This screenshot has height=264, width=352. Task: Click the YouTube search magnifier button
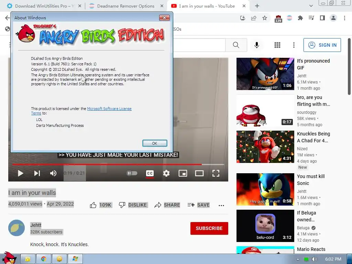pos(236,45)
